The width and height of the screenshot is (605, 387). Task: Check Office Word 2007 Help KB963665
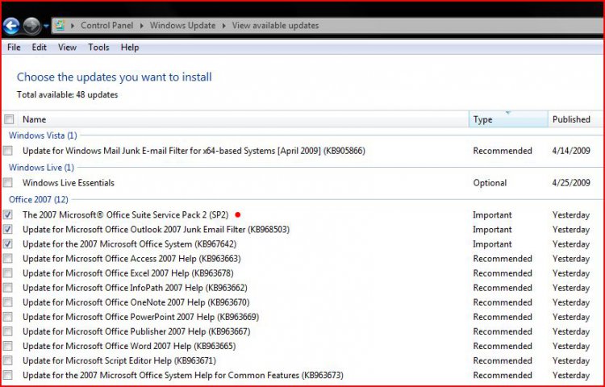click(x=8, y=346)
